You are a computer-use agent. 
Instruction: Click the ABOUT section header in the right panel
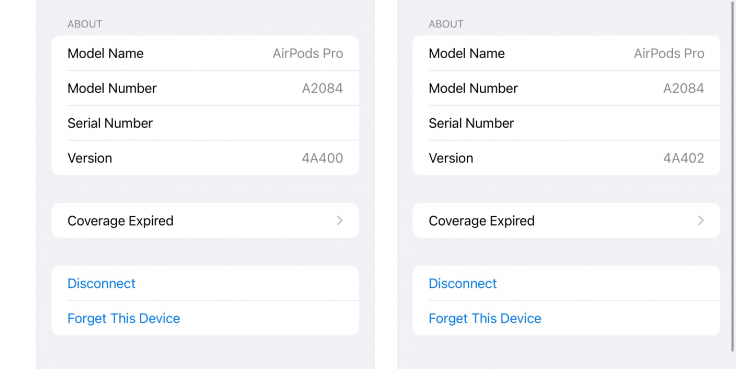(x=446, y=24)
